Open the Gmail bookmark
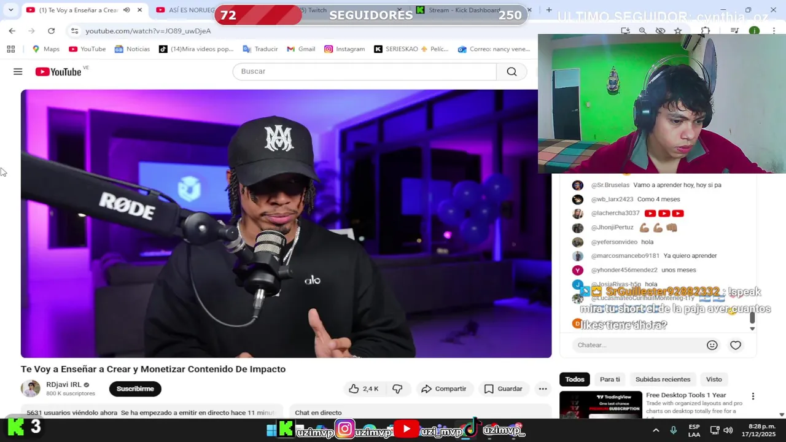This screenshot has width=786, height=442. click(x=300, y=49)
